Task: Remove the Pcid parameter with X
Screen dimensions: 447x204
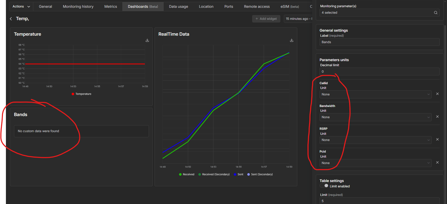Action: [437, 162]
